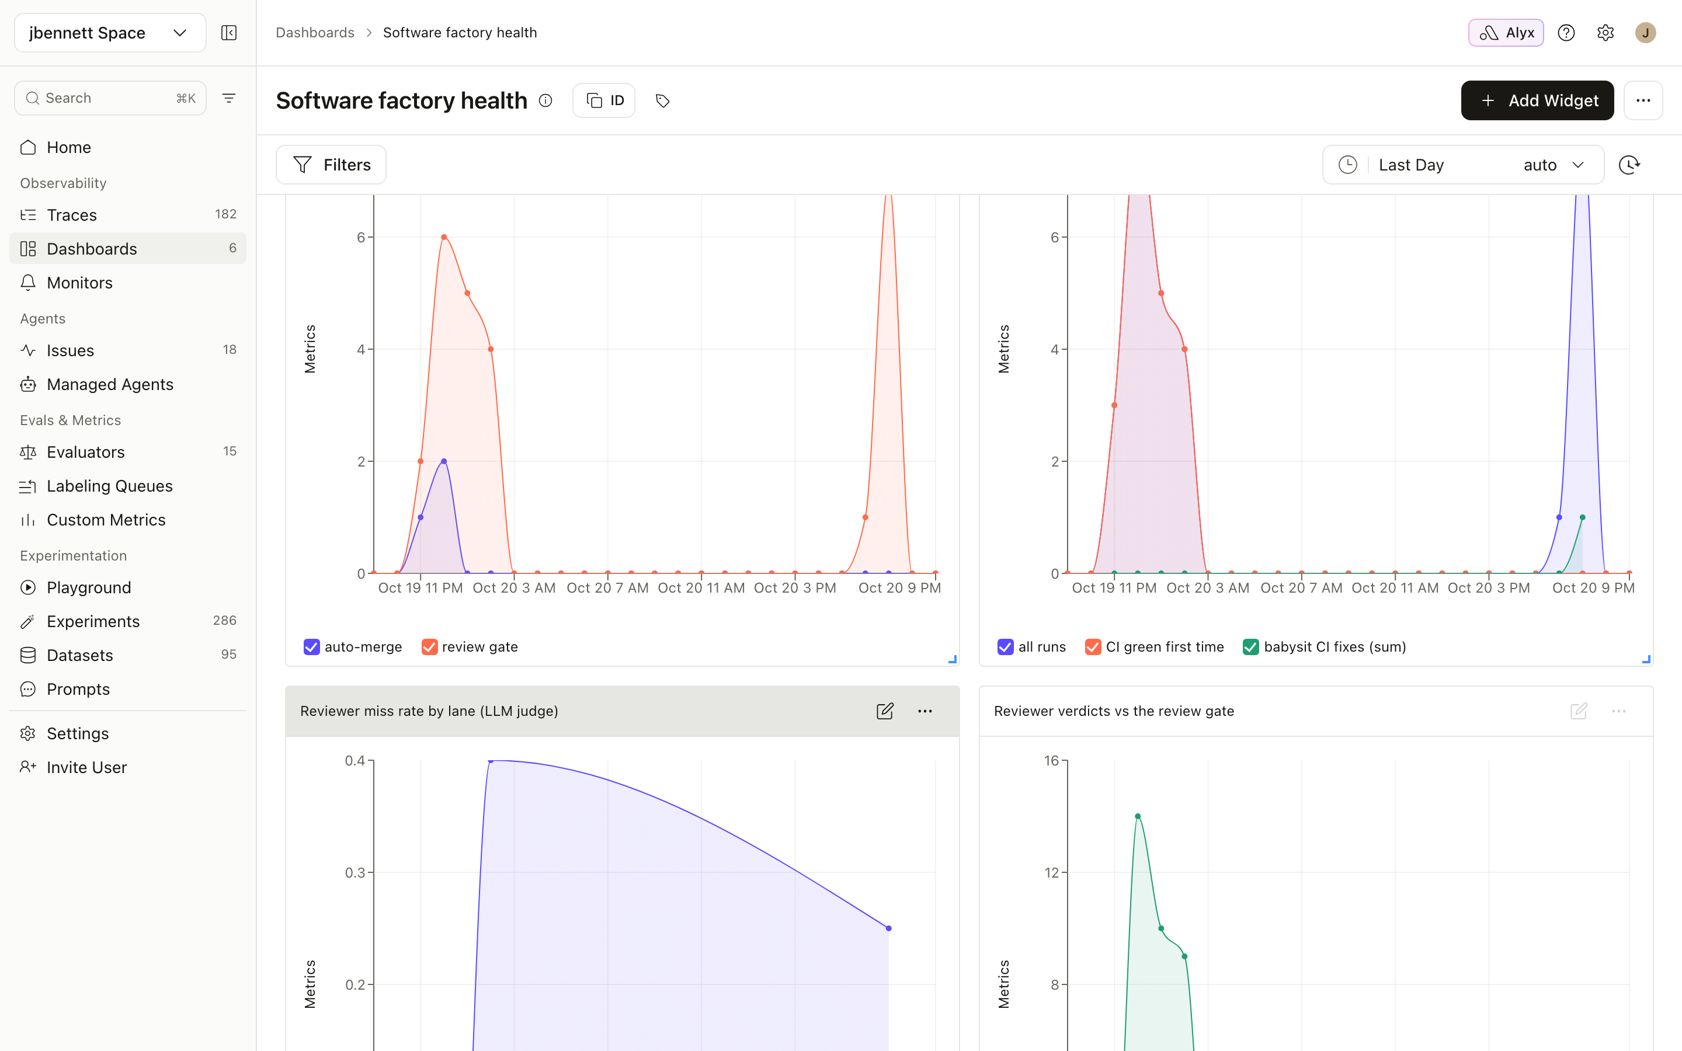Uncheck the review gate series checkbox
This screenshot has height=1051, width=1682.
point(429,647)
